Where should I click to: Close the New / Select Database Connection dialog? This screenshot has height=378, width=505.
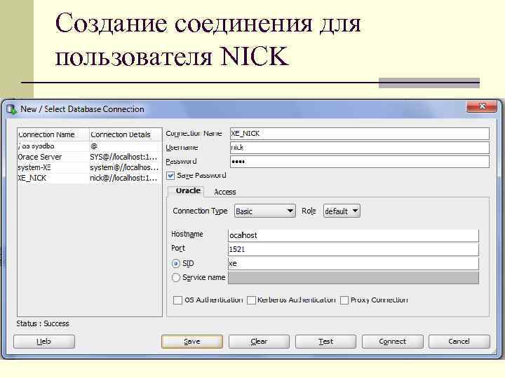[481, 106]
